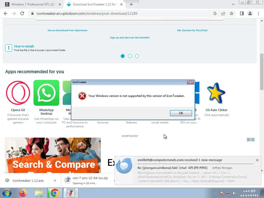Go back to the previous browser page
The image size is (264, 198).
pos(6,13)
